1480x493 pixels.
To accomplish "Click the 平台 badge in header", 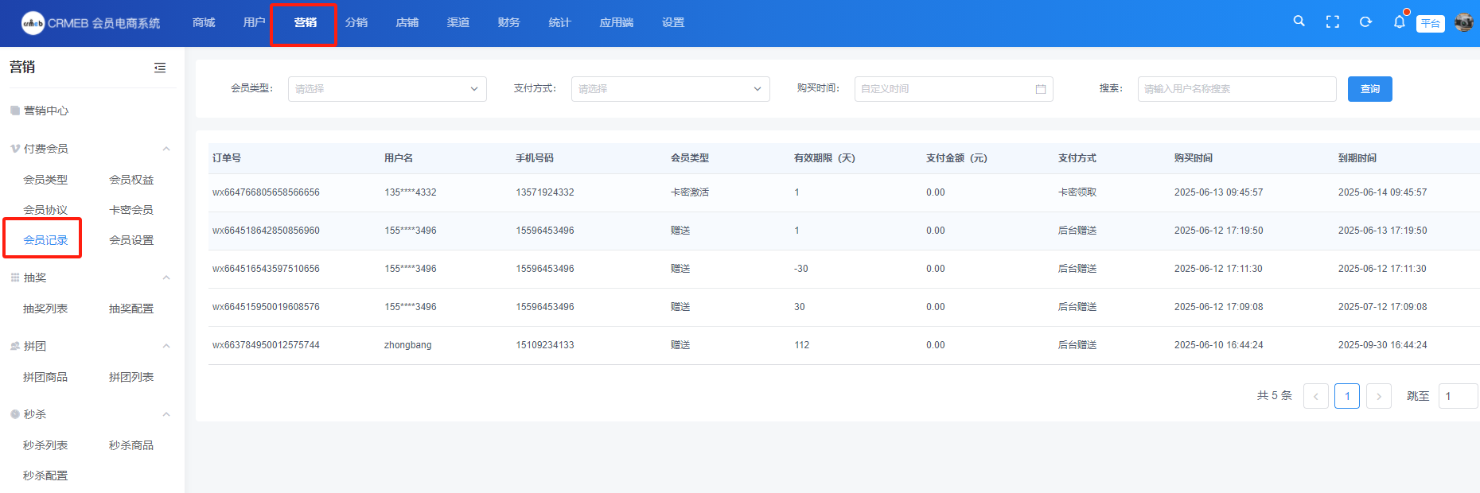I will tap(1431, 23).
